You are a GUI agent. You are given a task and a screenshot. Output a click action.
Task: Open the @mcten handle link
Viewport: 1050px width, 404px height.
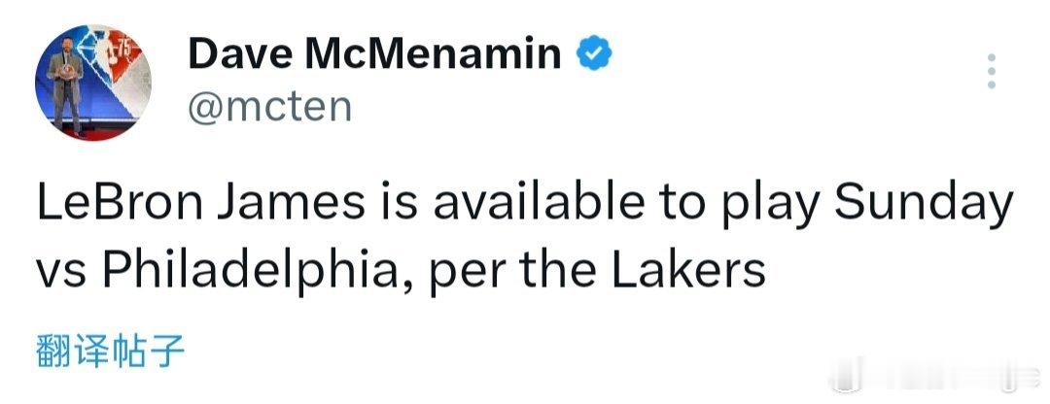268,106
